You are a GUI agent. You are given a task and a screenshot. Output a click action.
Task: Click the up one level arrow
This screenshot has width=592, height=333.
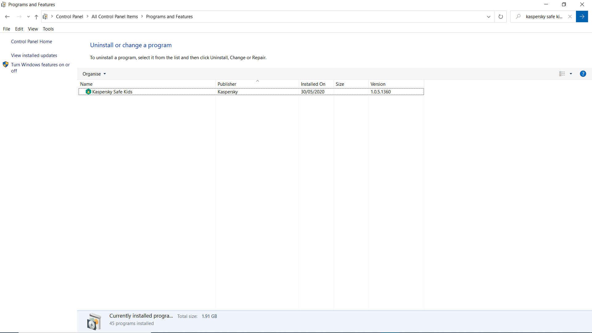(36, 17)
